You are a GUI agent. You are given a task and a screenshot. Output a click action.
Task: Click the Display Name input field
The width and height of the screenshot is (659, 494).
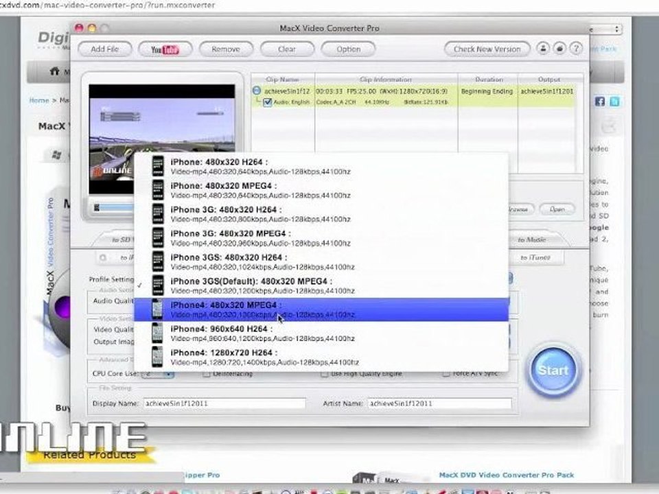pos(224,403)
